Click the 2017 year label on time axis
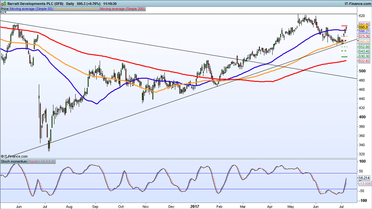 click(x=195, y=207)
